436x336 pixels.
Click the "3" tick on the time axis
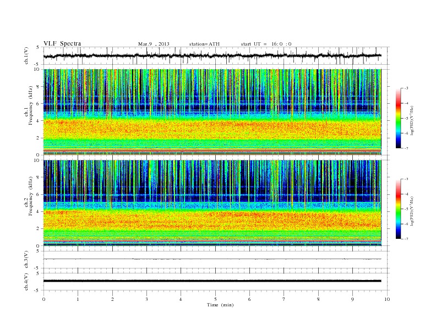pos(146,299)
